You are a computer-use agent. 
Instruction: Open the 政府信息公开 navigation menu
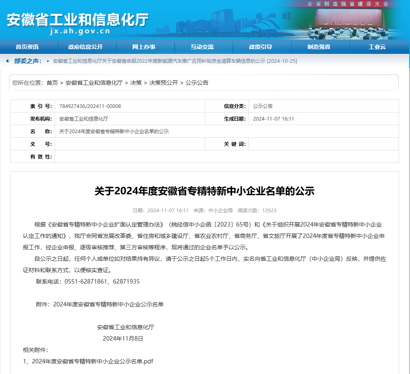pyautogui.click(x=86, y=47)
